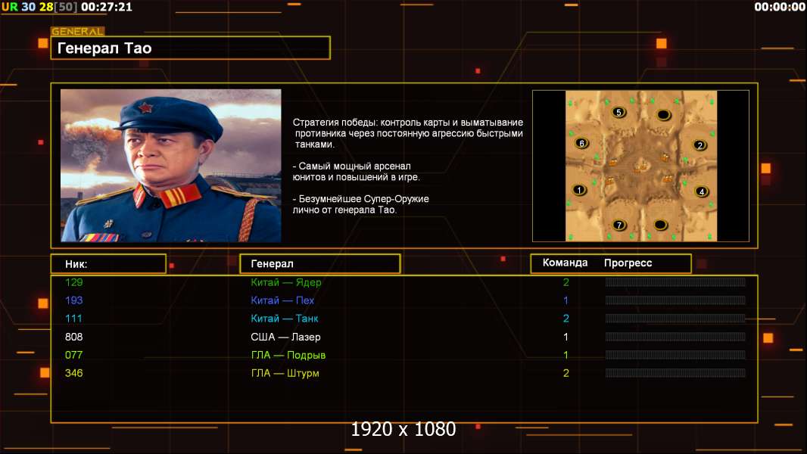This screenshot has width=807, height=454.
Task: Click the loading progress bar for player 129
Action: tap(675, 281)
